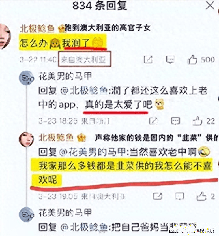Tap @花美男的马甲 mention in the reply

93,152
